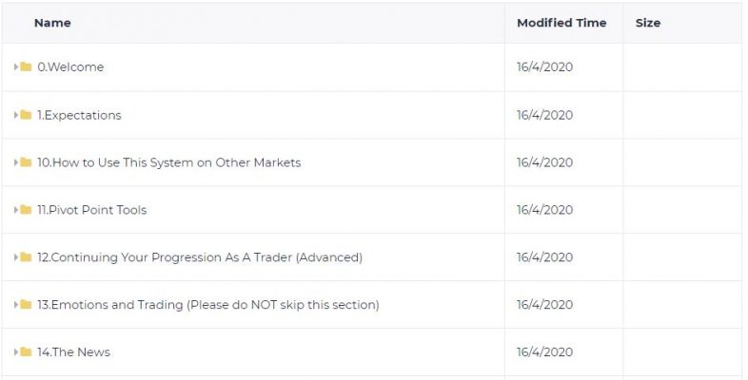Sort by the Name column header
Viewport: 748px width, 380px height.
(x=52, y=23)
